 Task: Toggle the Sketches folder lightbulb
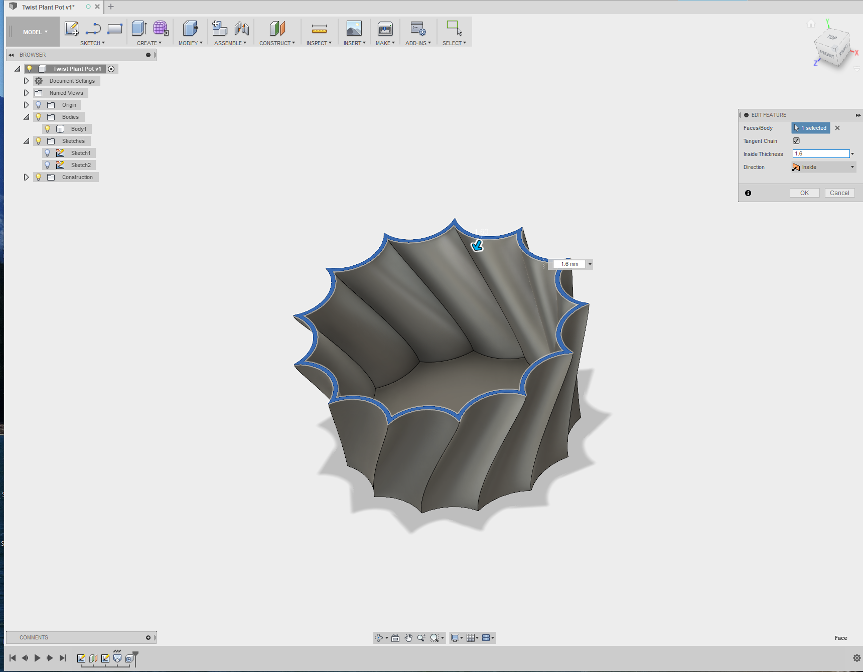click(38, 141)
